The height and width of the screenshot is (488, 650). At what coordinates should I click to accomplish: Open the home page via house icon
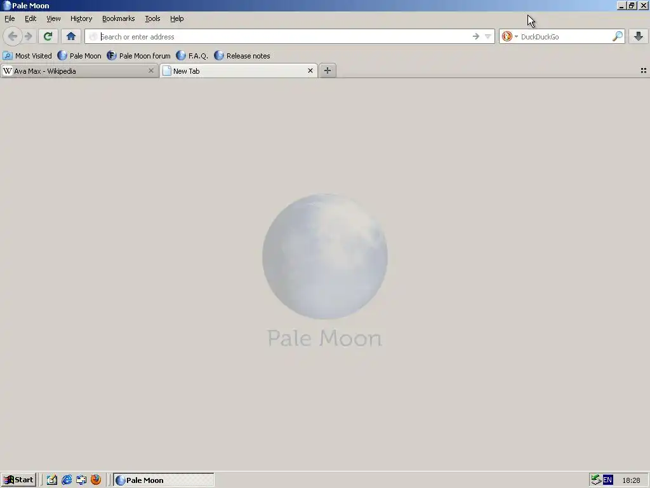pos(71,36)
